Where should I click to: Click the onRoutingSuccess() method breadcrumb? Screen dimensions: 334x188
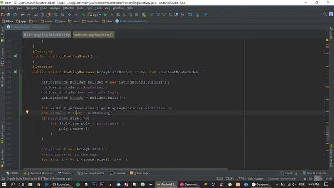click(x=93, y=35)
